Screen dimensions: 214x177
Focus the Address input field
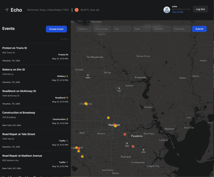pos(84,29)
